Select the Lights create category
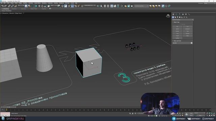 point(178,17)
